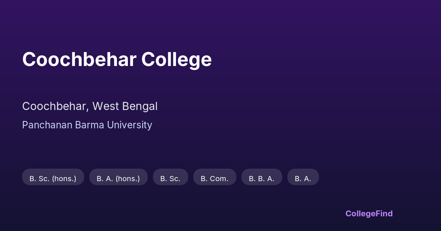Click "(hons.)" inside the B. A. (hons.) tag
Viewport: 441px width, 231px height.
(x=128, y=179)
